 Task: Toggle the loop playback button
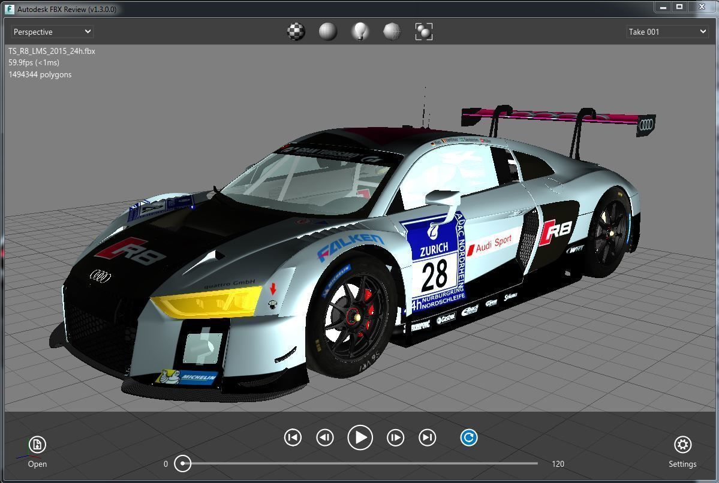click(x=468, y=437)
